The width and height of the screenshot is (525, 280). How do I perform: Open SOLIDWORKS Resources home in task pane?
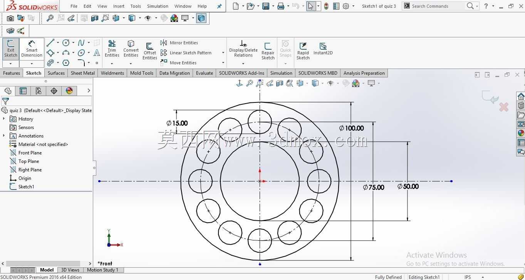[x=521, y=96]
